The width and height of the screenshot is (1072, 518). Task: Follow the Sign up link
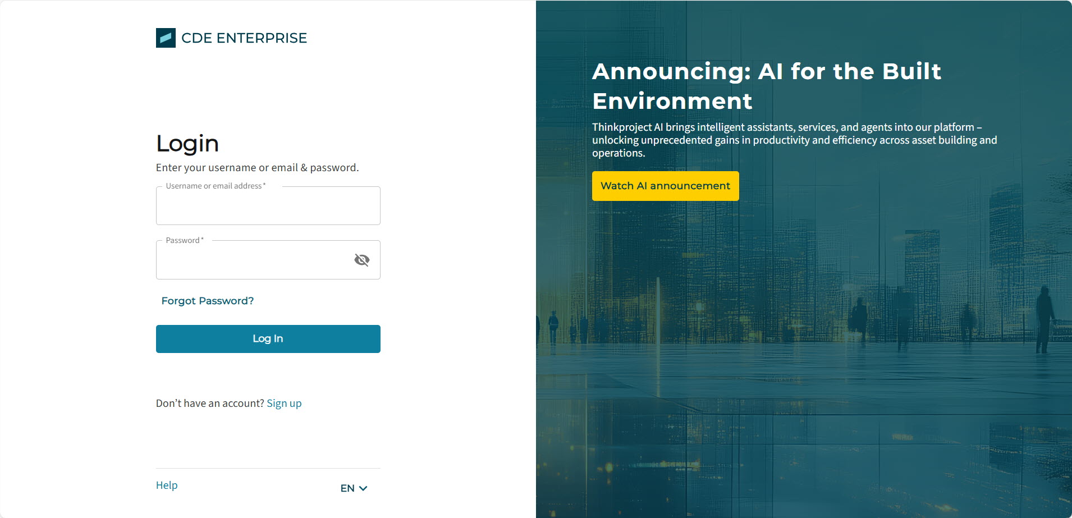[x=284, y=404]
